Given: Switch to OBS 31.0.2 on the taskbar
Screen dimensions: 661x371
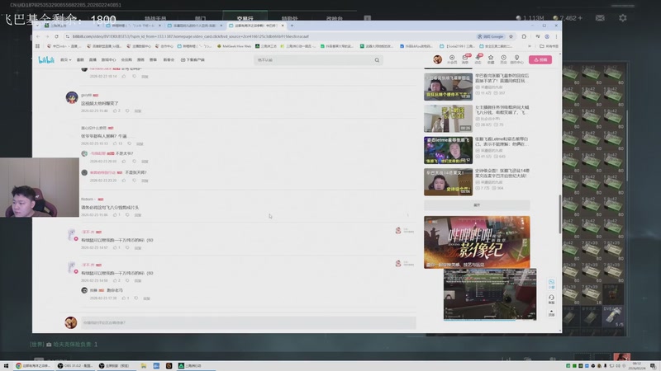Looking at the screenshot, I should click(x=75, y=365).
